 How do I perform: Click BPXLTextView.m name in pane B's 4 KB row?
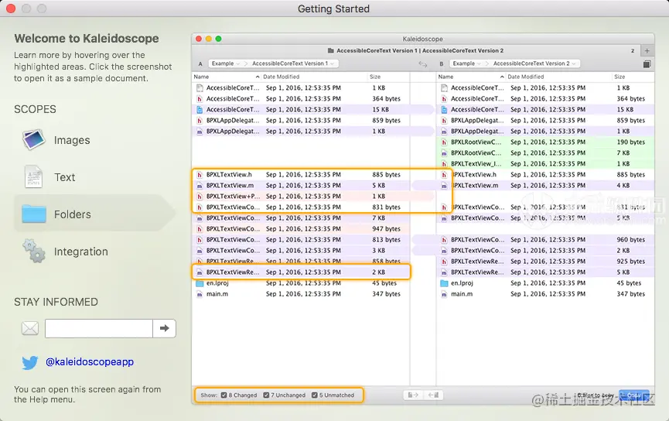pyautogui.click(x=474, y=186)
